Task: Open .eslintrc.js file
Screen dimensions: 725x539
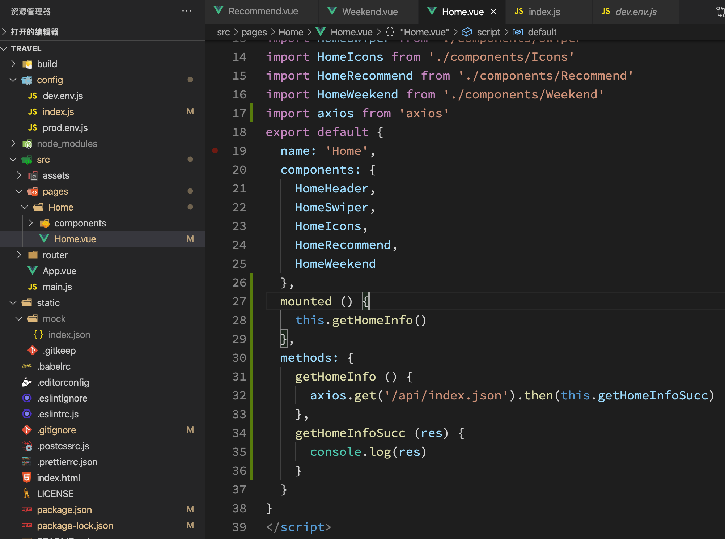Action: (58, 414)
